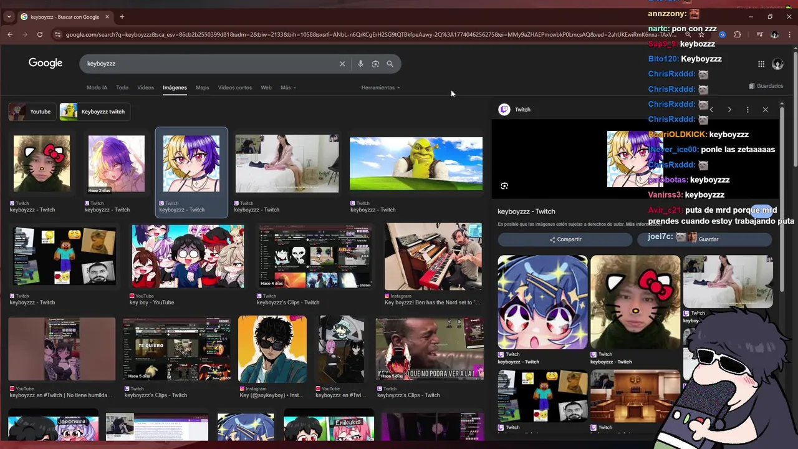Viewport: 798px width, 449px height.
Task: Expand the Más search filter dropdown
Action: point(288,87)
